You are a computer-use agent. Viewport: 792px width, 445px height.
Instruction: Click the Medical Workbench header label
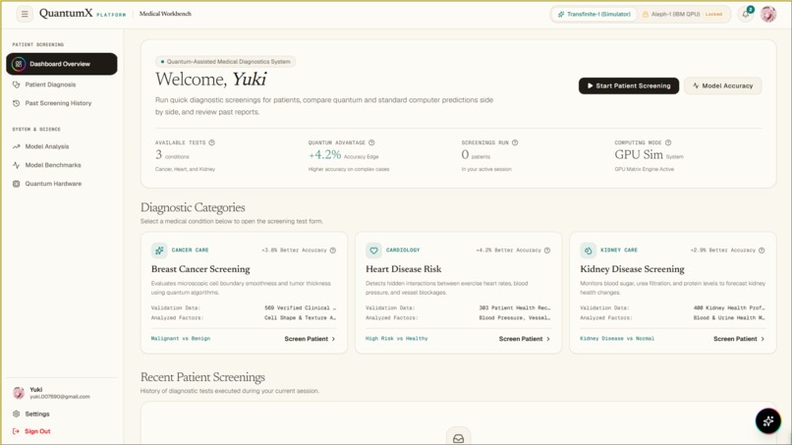(165, 14)
